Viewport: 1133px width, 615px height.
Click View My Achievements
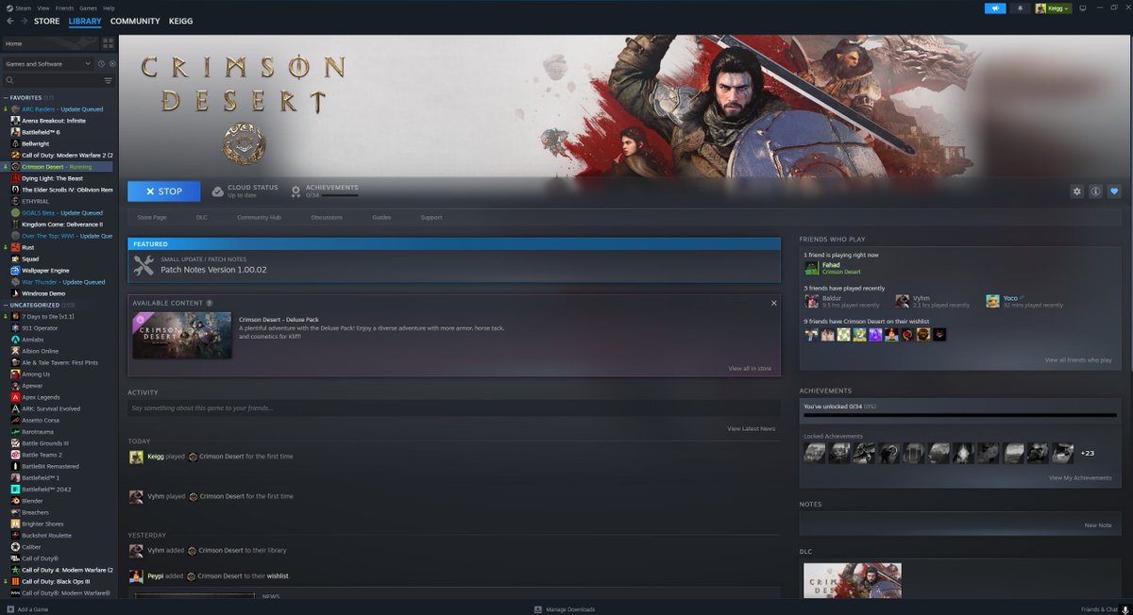click(x=1080, y=478)
